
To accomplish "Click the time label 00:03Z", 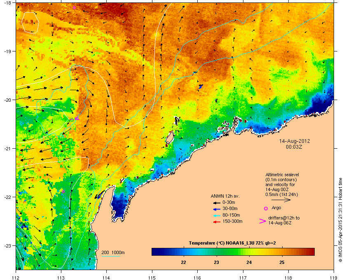I will tap(294, 147).
